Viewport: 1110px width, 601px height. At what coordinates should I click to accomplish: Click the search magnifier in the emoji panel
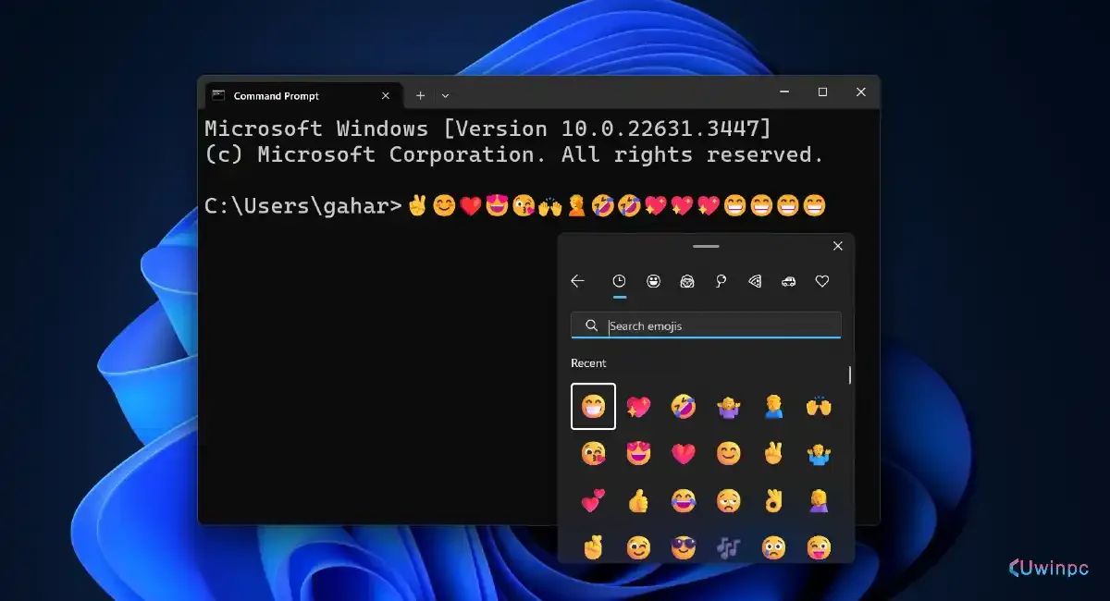(590, 325)
